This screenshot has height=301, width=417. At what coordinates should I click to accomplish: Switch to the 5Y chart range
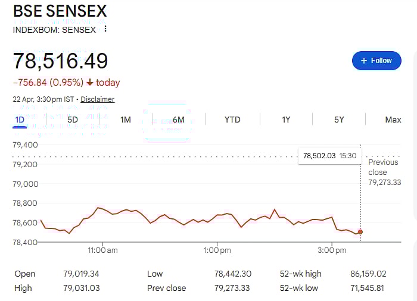click(x=339, y=120)
